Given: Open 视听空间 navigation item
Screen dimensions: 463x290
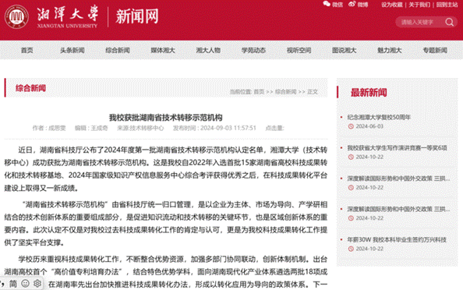Looking at the screenshot, I should pyautogui.click(x=299, y=50).
